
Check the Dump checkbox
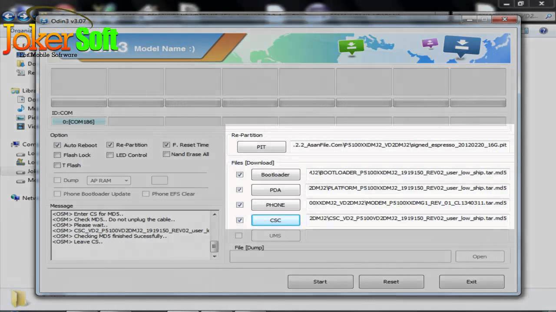tap(57, 180)
